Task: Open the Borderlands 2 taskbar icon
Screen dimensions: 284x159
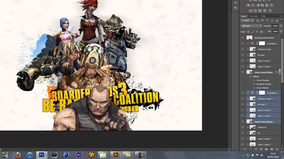Action: [91, 155]
